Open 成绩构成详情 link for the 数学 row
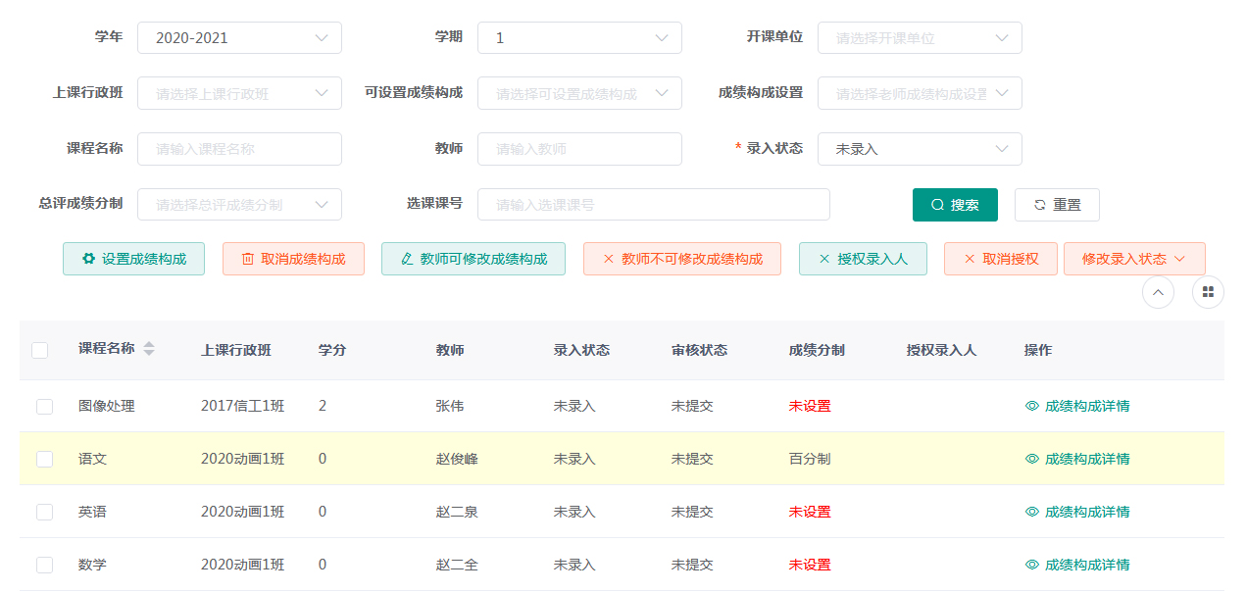The width and height of the screenshot is (1246, 593). pos(1086,565)
